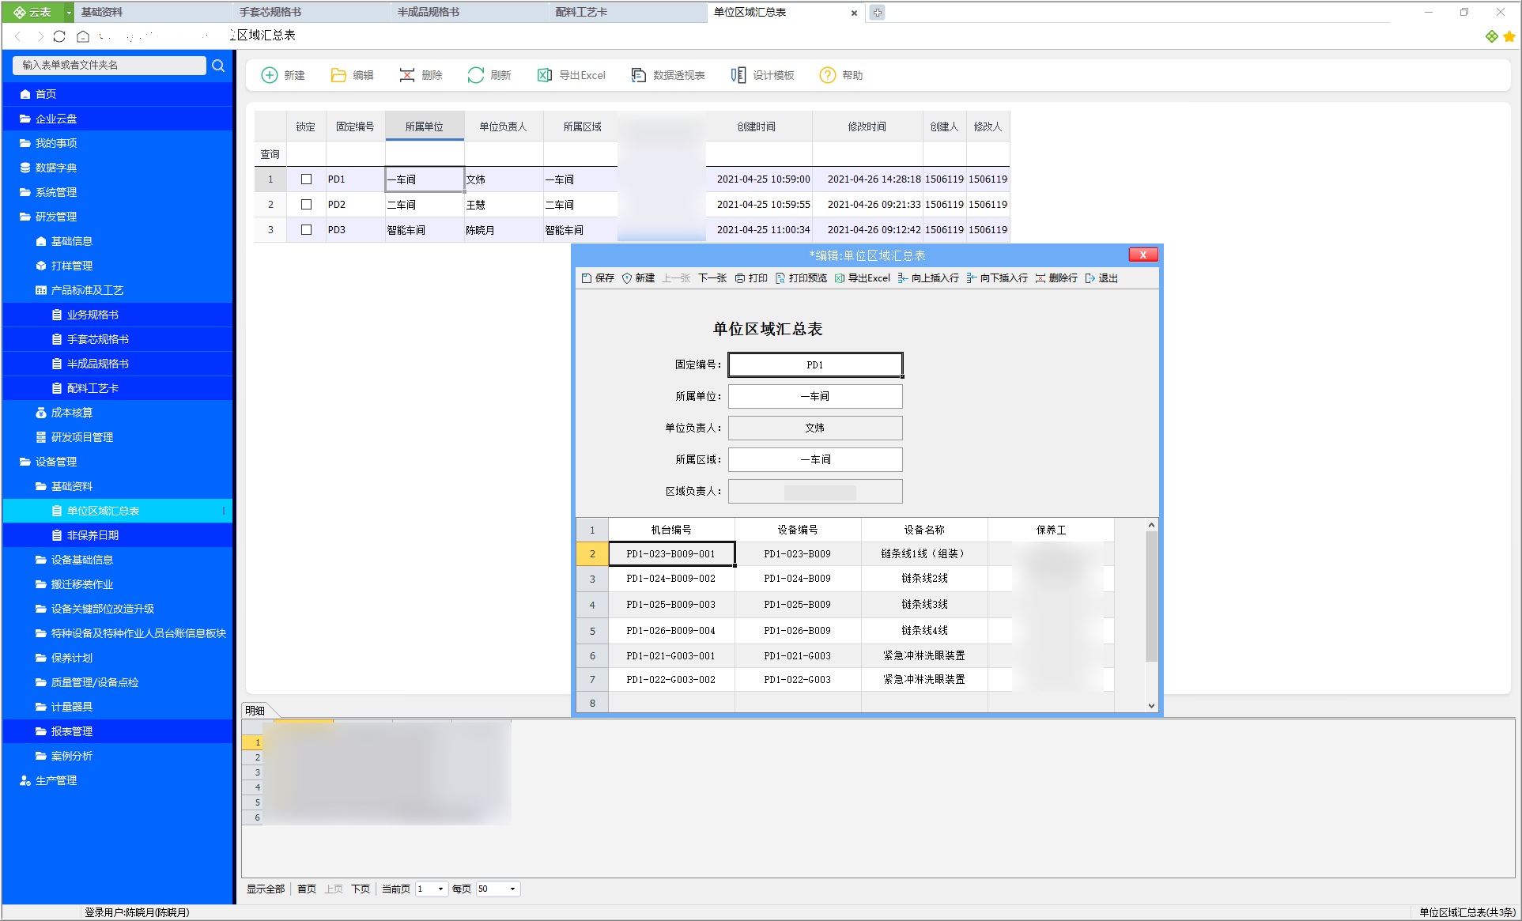Click the 固定编号 field containing PD1
Image resolution: width=1522 pixels, height=921 pixels.
click(x=815, y=365)
